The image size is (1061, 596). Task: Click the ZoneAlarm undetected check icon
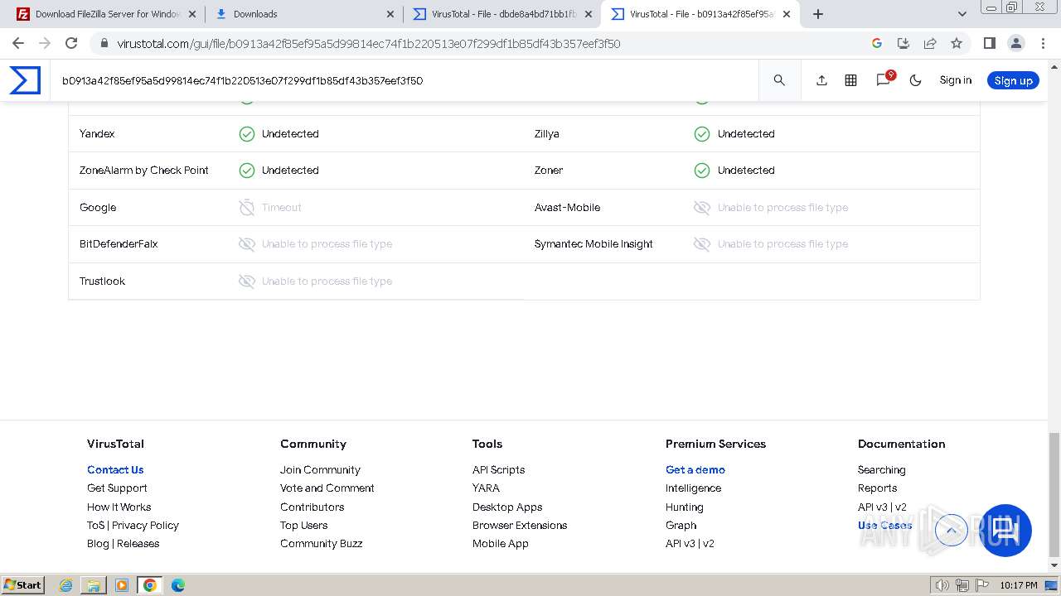[247, 171]
